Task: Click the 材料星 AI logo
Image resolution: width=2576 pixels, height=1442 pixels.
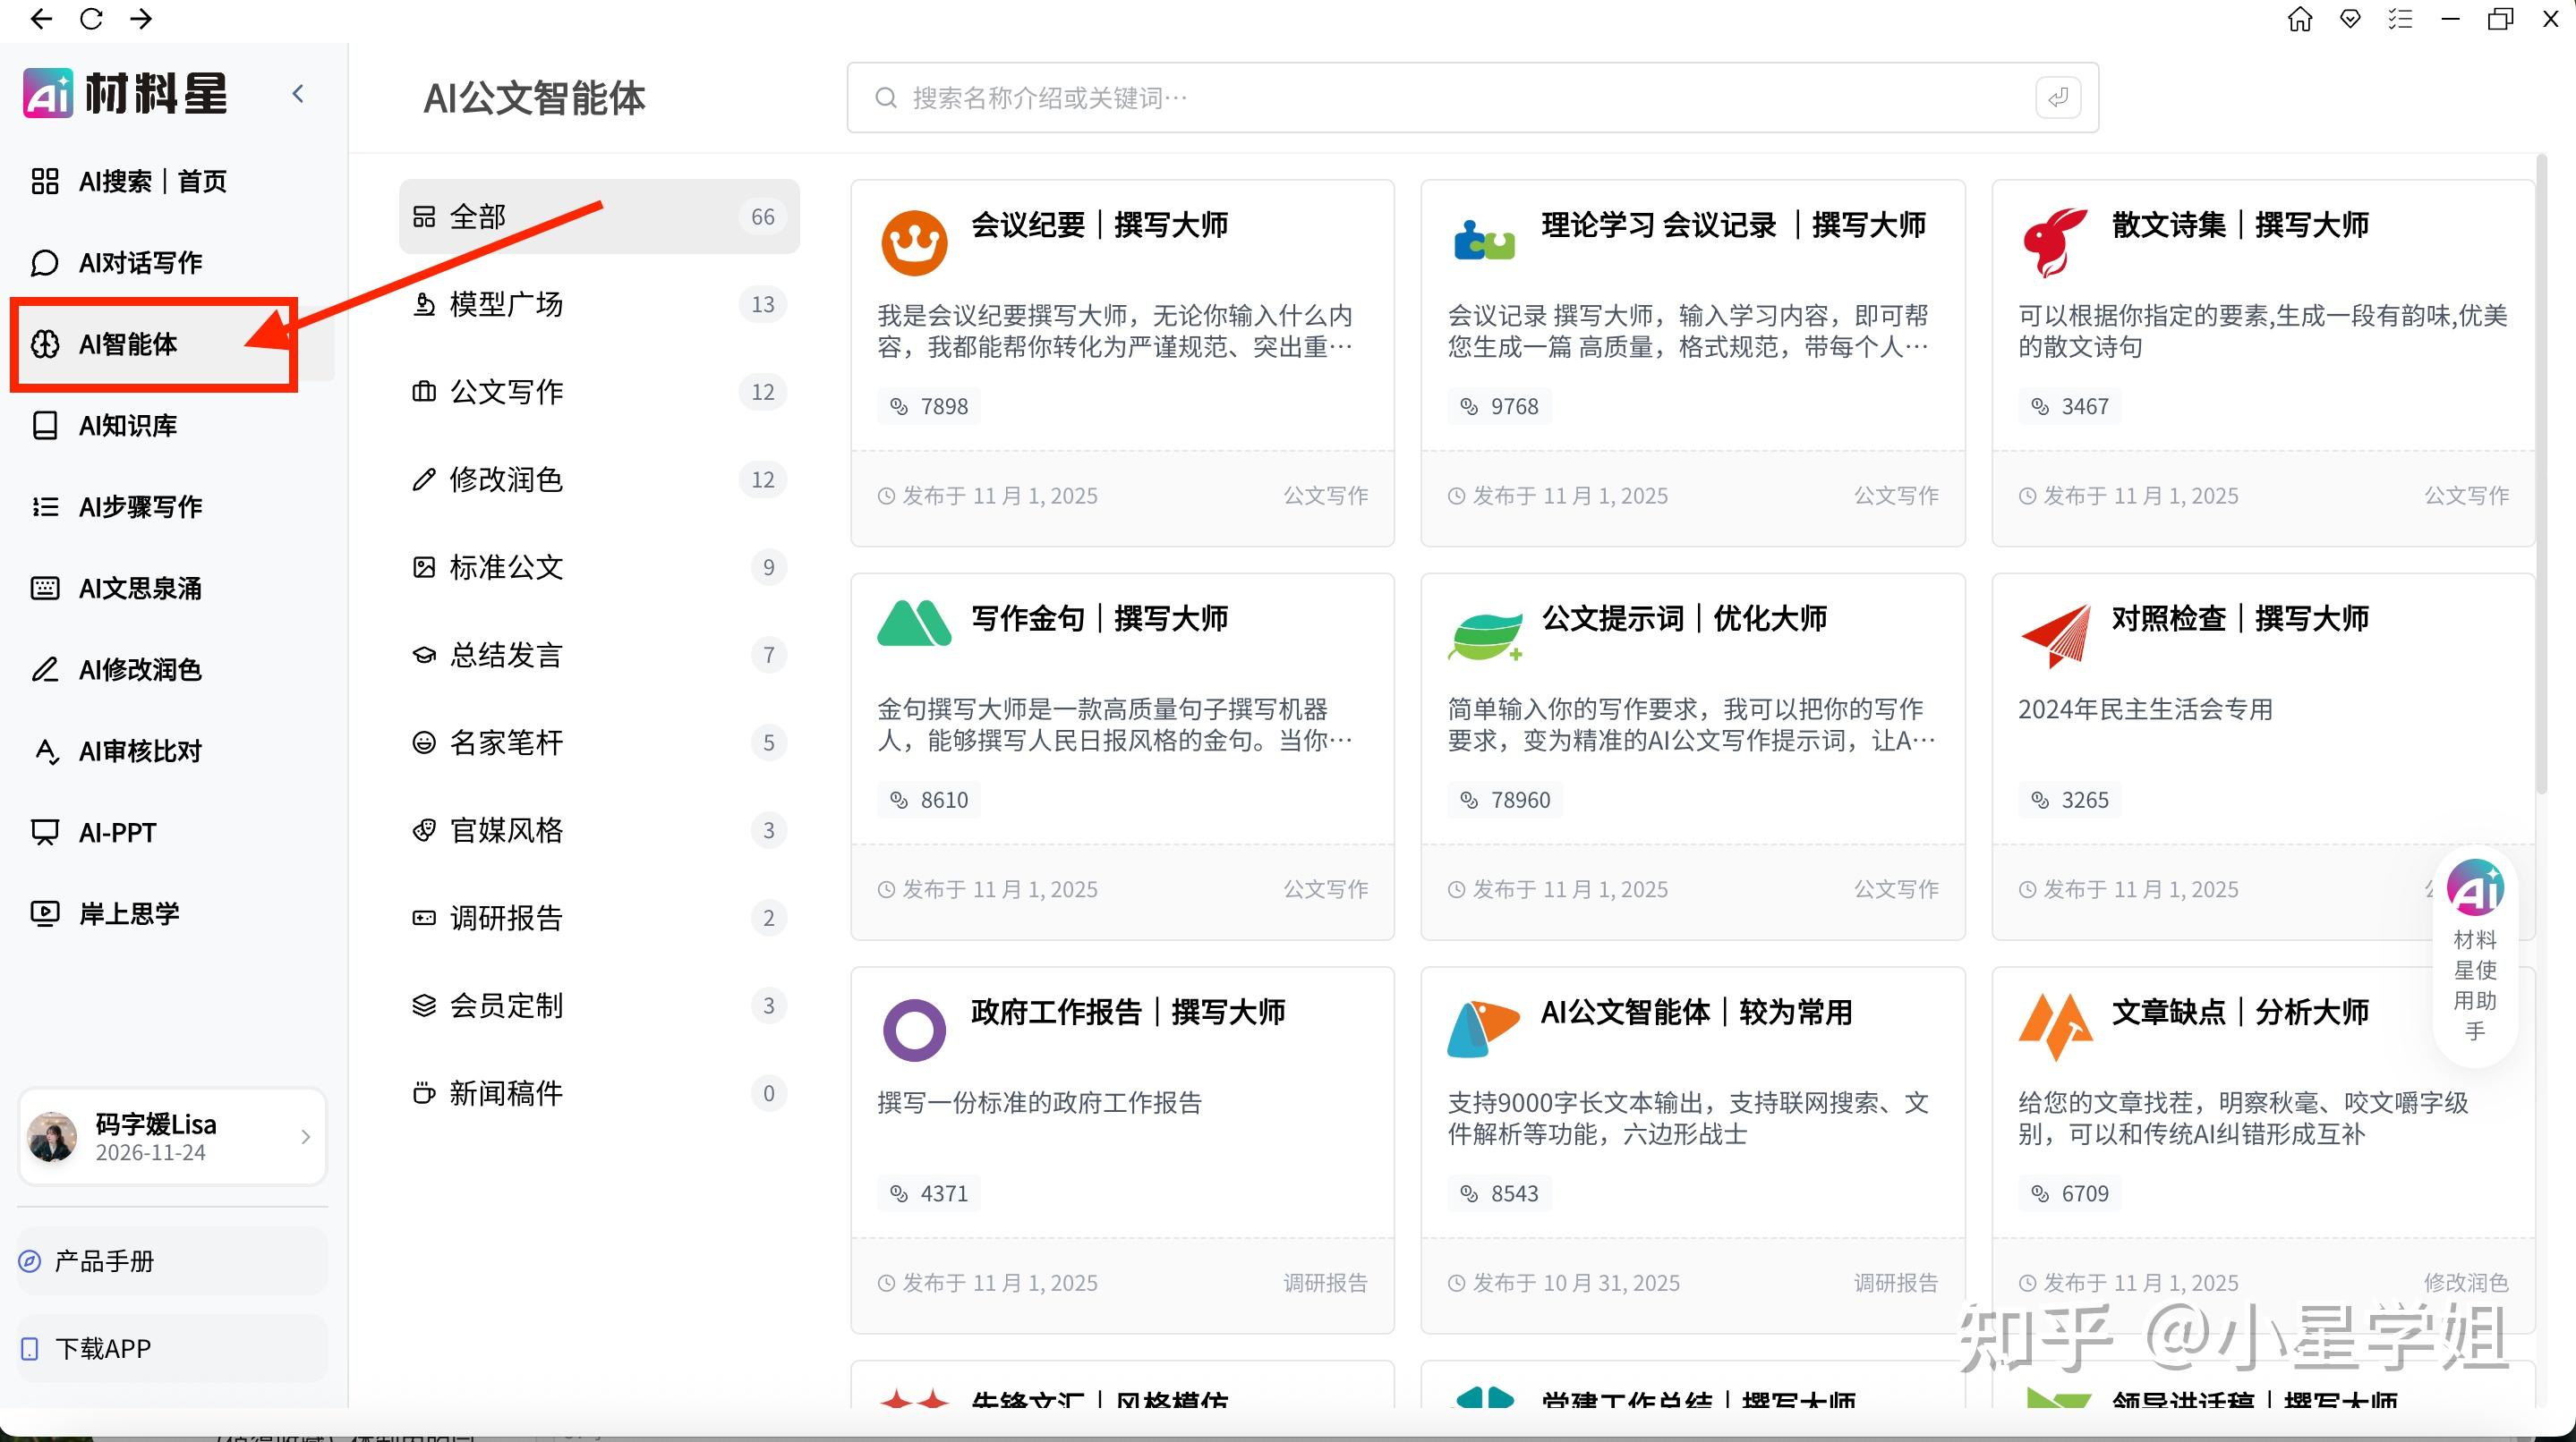Action: click(125, 94)
